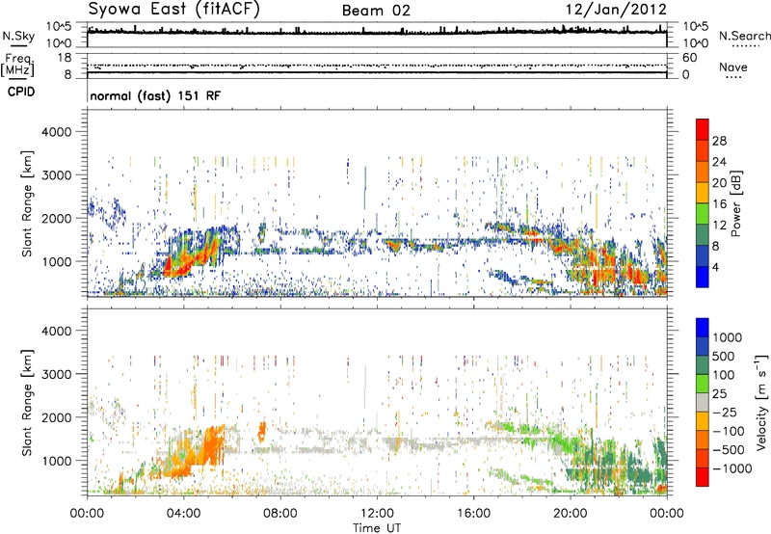Image resolution: width=771 pixels, height=534 pixels.
Task: Pick the gray segment of Velocity color bar
Action: point(703,402)
